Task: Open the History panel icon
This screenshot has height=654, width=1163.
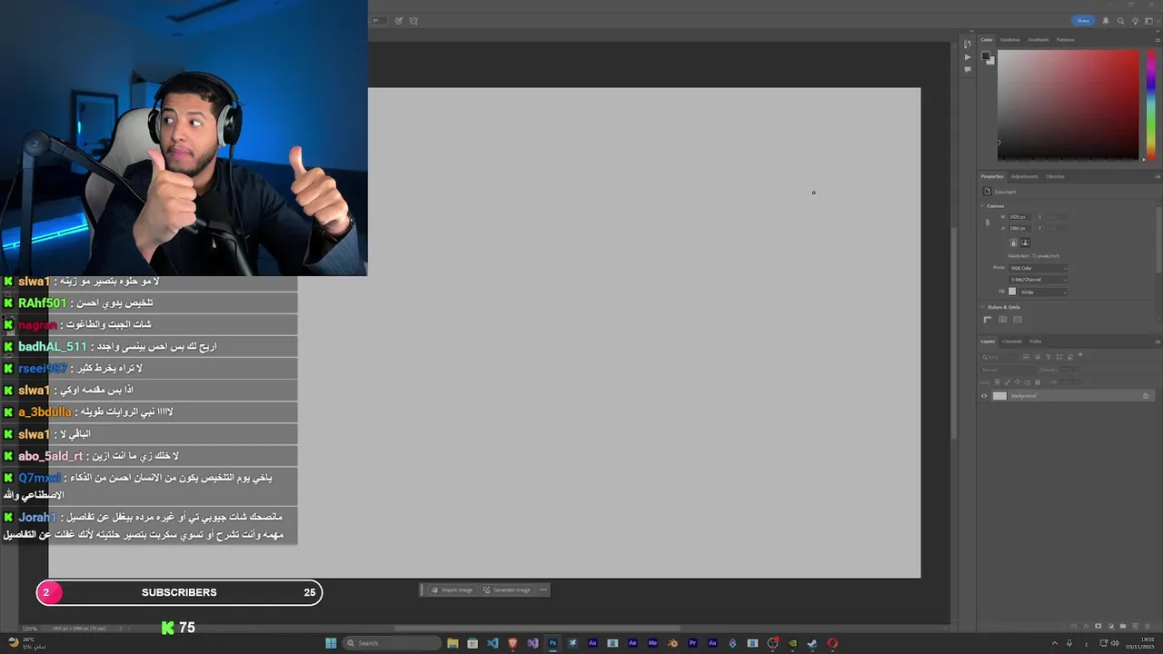Action: [x=968, y=44]
